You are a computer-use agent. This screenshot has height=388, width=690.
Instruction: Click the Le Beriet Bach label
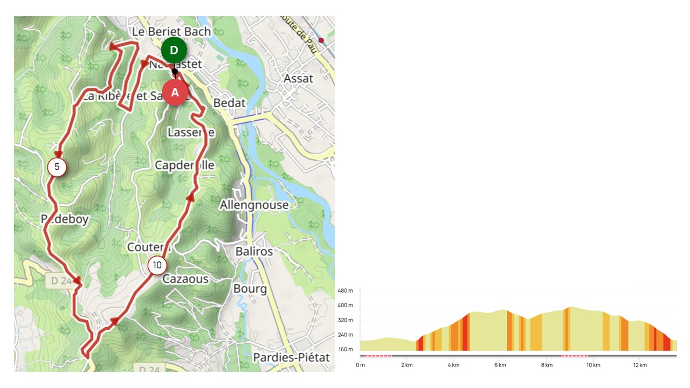coord(172,31)
